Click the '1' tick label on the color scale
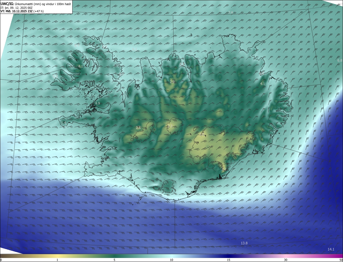This screenshot has width=343, height=262. (x=57, y=260)
